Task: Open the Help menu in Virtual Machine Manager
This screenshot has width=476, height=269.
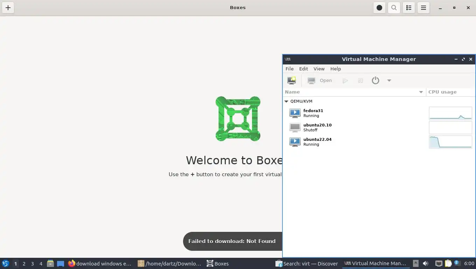Action: pyautogui.click(x=335, y=69)
